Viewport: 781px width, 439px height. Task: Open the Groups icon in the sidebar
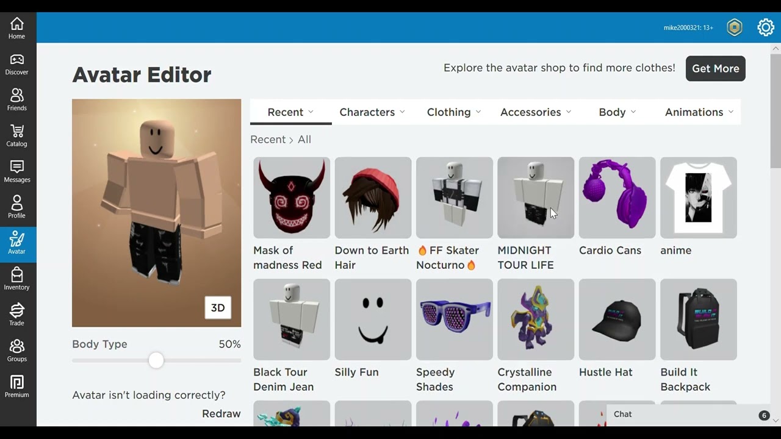pos(17,351)
